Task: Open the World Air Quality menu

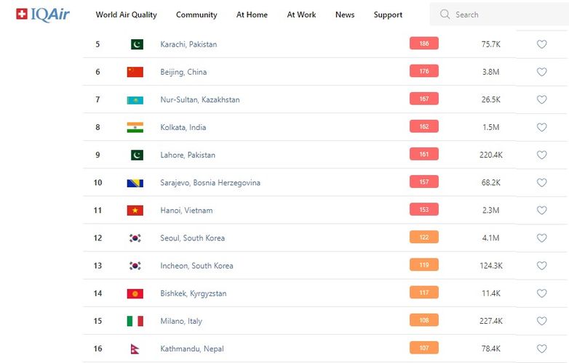Action: click(126, 15)
